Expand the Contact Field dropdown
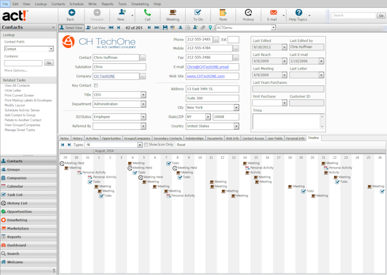 click(x=51, y=49)
